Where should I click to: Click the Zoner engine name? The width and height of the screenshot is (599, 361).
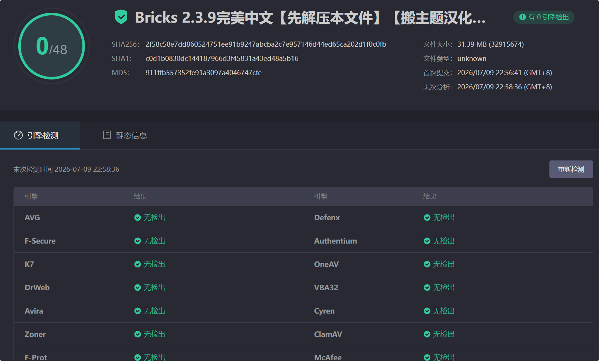35,334
